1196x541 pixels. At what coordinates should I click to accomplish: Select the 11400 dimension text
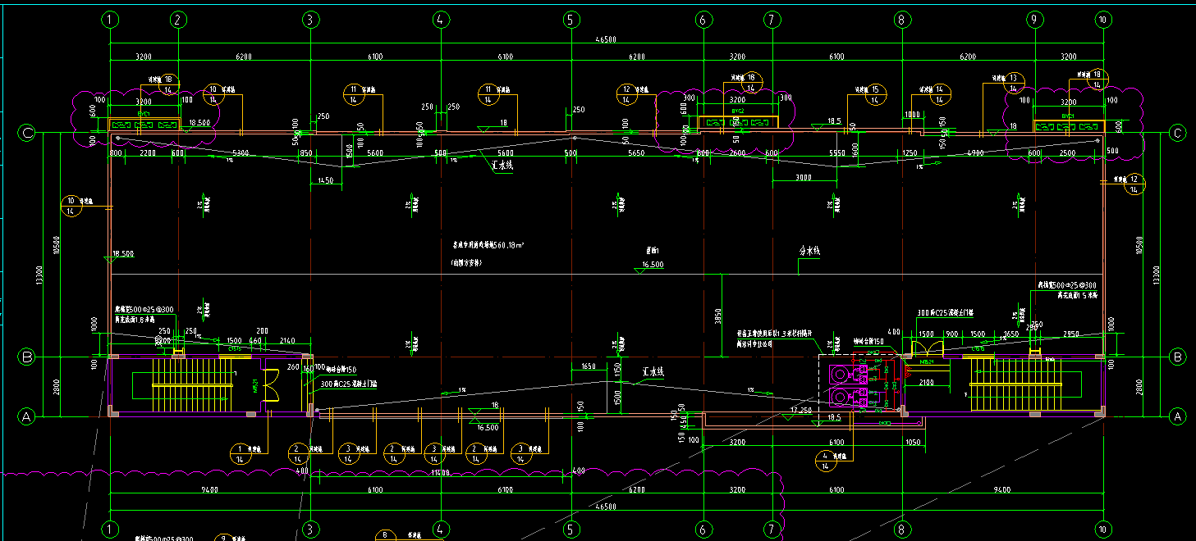click(x=440, y=473)
